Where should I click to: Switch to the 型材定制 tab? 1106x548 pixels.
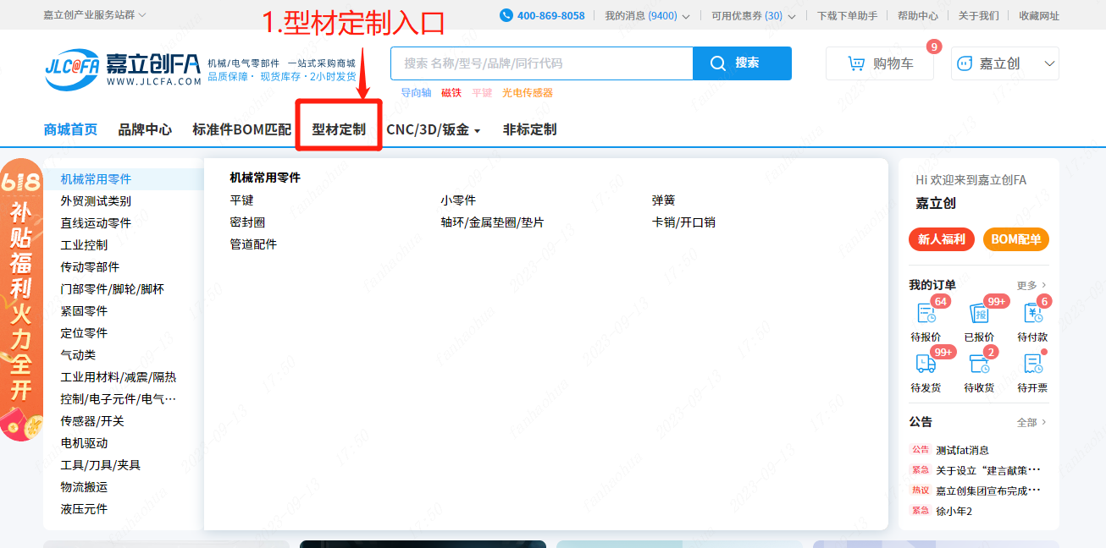tap(339, 129)
